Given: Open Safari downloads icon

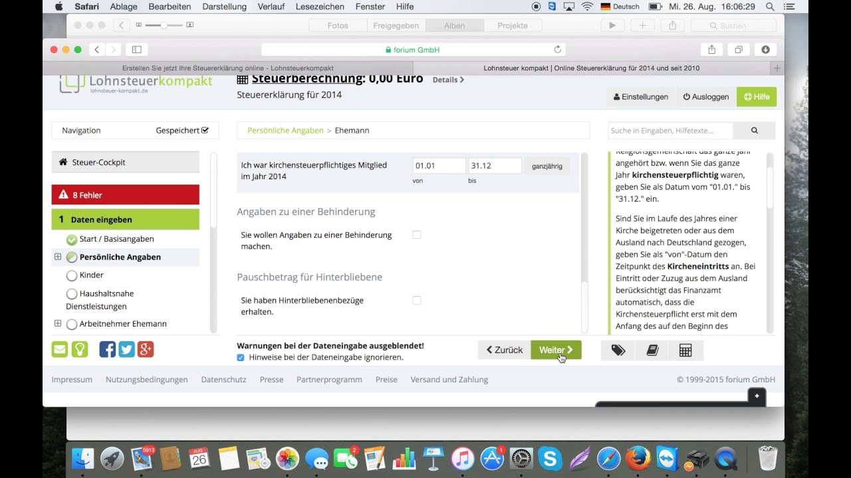Looking at the screenshot, I should [765, 50].
